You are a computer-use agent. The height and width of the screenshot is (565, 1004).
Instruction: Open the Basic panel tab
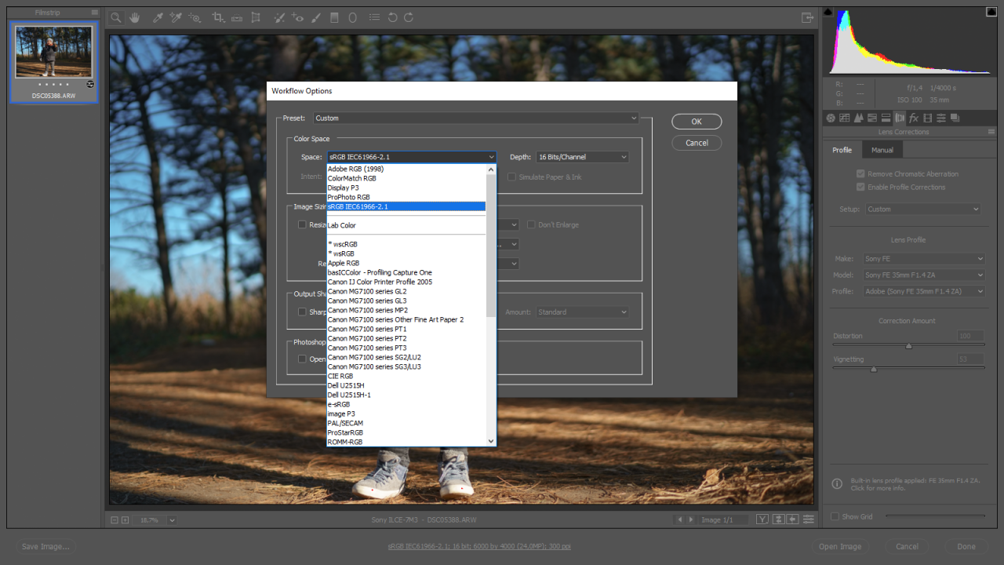(x=831, y=118)
